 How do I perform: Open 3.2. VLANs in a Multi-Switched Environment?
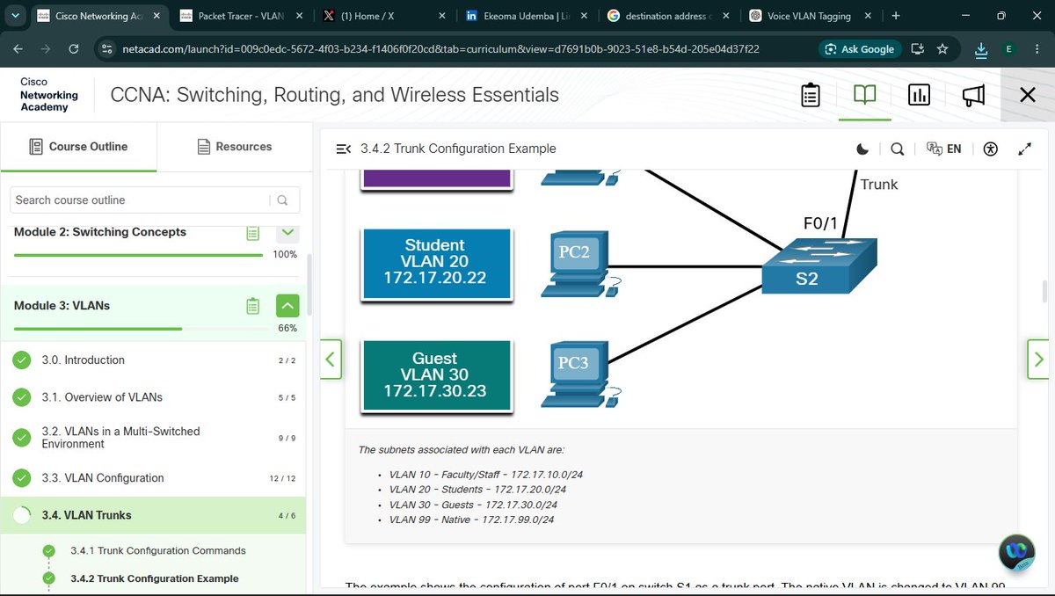point(153,438)
